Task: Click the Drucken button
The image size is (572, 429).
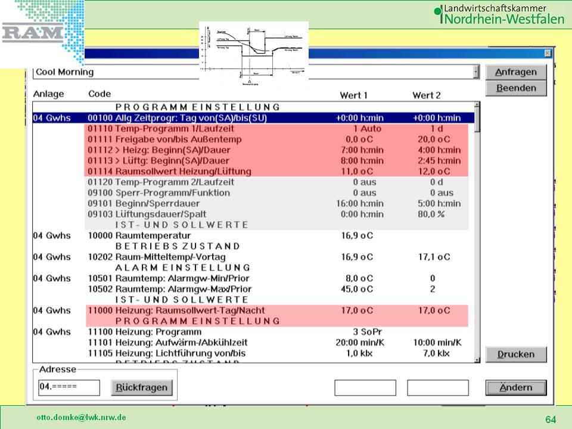Action: click(515, 355)
